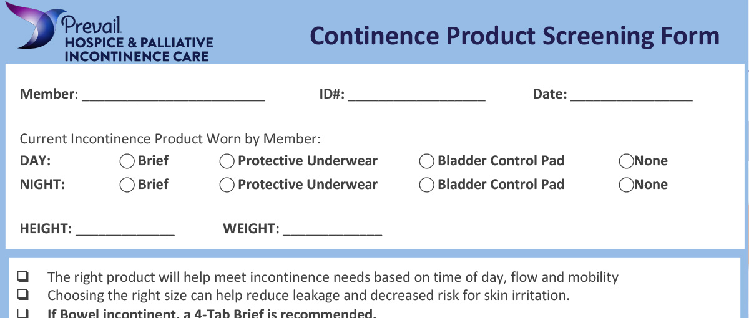This screenshot has width=749, height=318.
Task: Select Protective Underwear for DAY
Action: (x=227, y=161)
